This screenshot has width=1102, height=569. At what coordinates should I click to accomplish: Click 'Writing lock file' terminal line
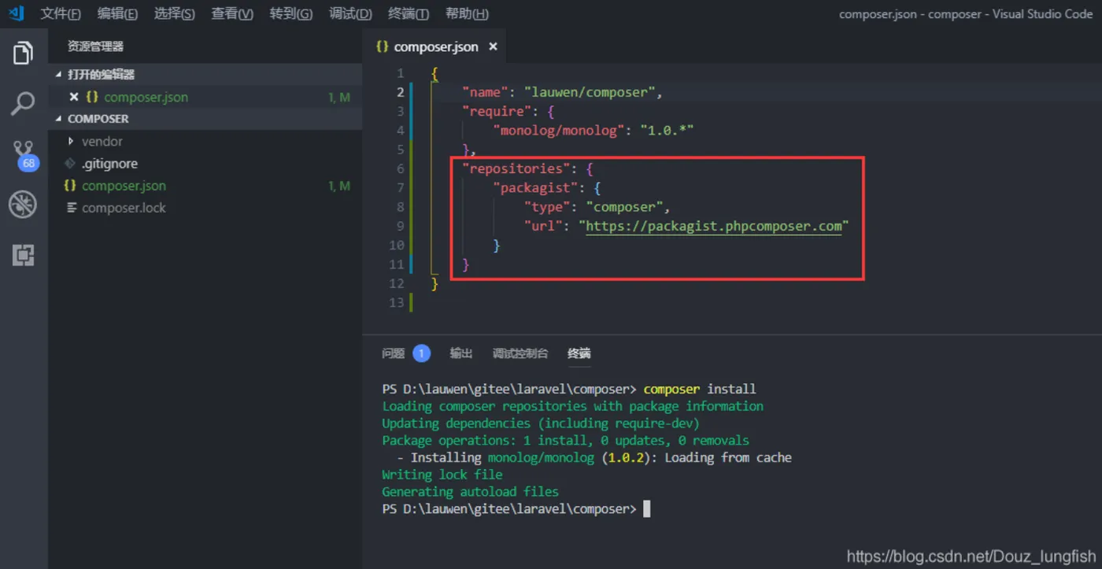point(442,475)
